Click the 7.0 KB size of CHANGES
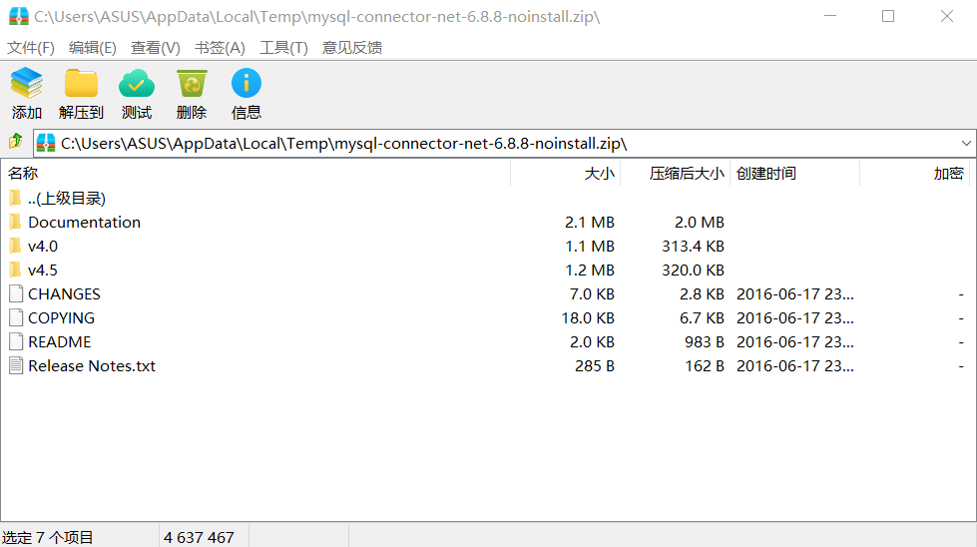 click(592, 293)
